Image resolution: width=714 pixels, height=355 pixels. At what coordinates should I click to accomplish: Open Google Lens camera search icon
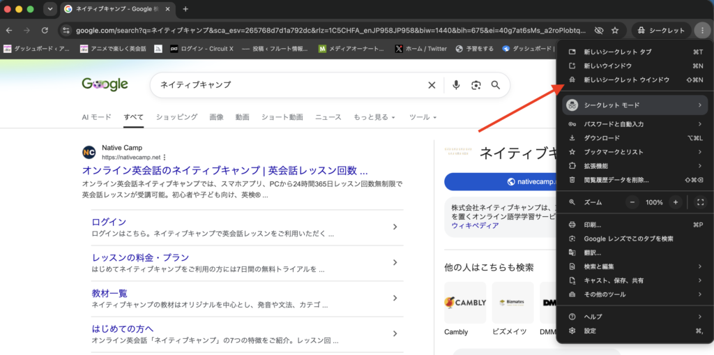point(476,85)
